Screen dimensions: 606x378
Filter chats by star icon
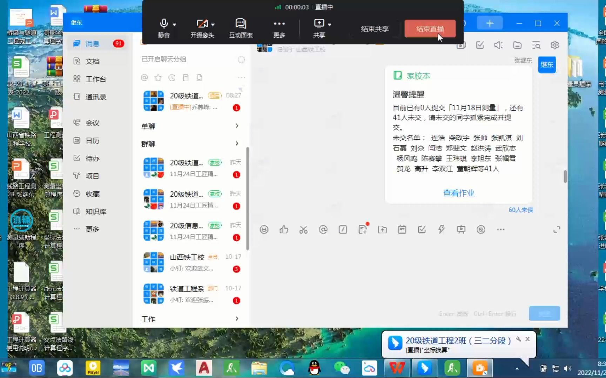tap(158, 78)
